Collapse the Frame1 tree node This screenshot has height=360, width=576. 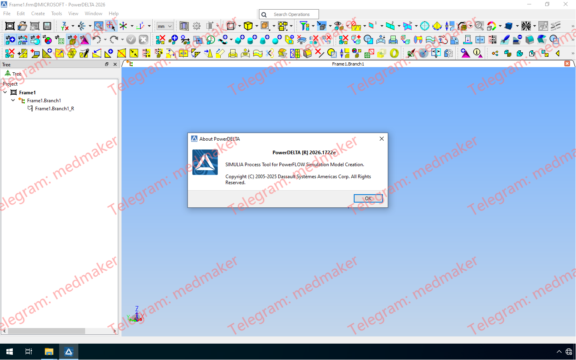5,92
